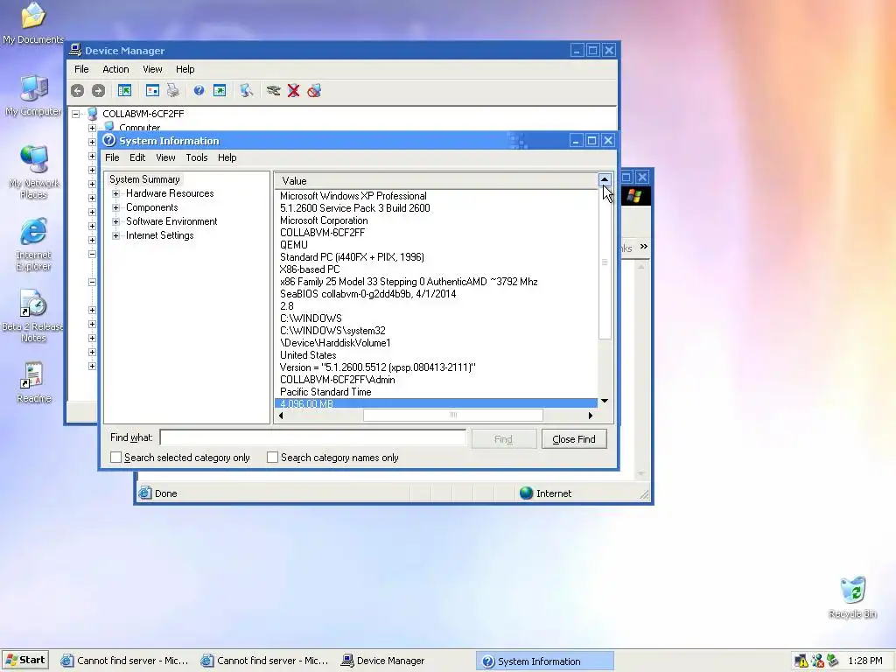Click the Print icon in Device Manager toolbar
This screenshot has height=672, width=896.
tap(173, 90)
